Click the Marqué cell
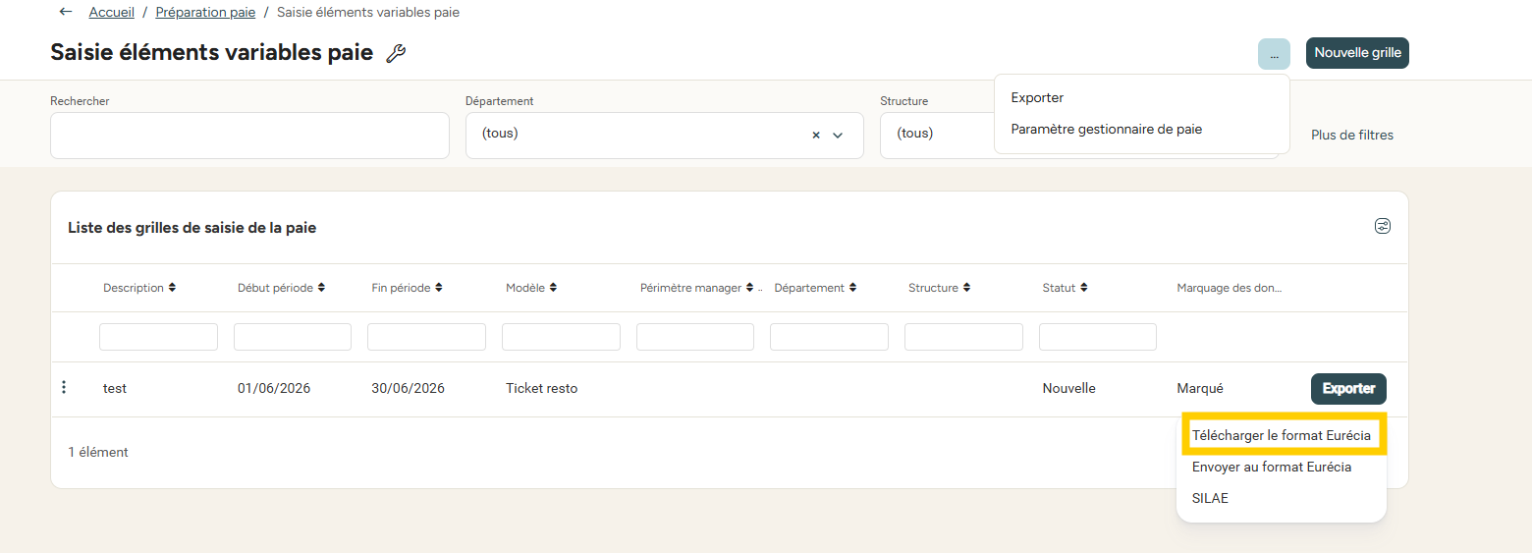 (1200, 388)
